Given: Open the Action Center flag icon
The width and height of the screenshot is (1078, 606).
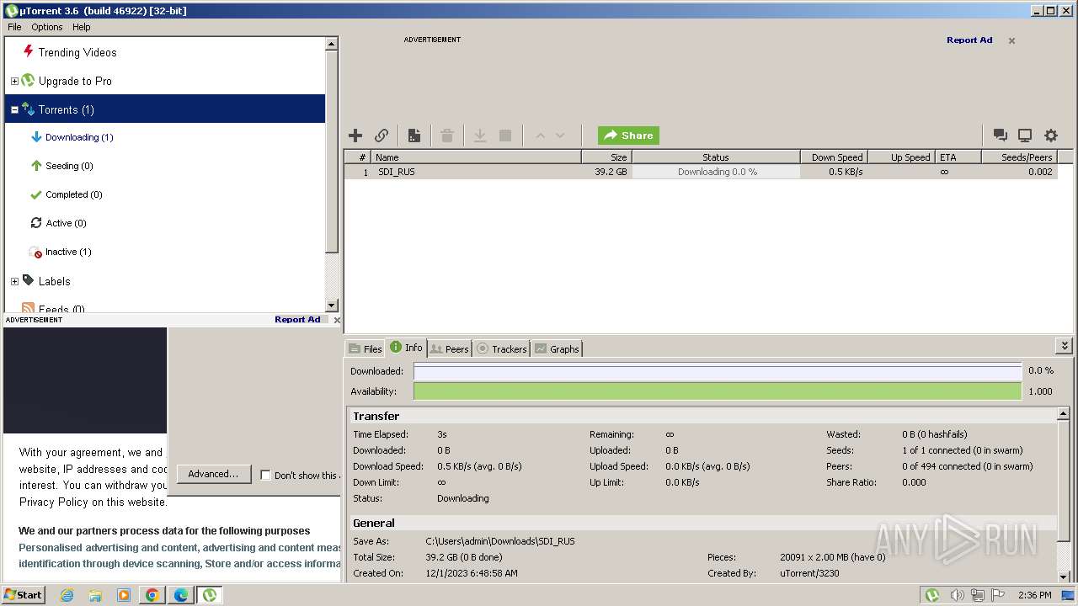Looking at the screenshot, I should (x=999, y=595).
